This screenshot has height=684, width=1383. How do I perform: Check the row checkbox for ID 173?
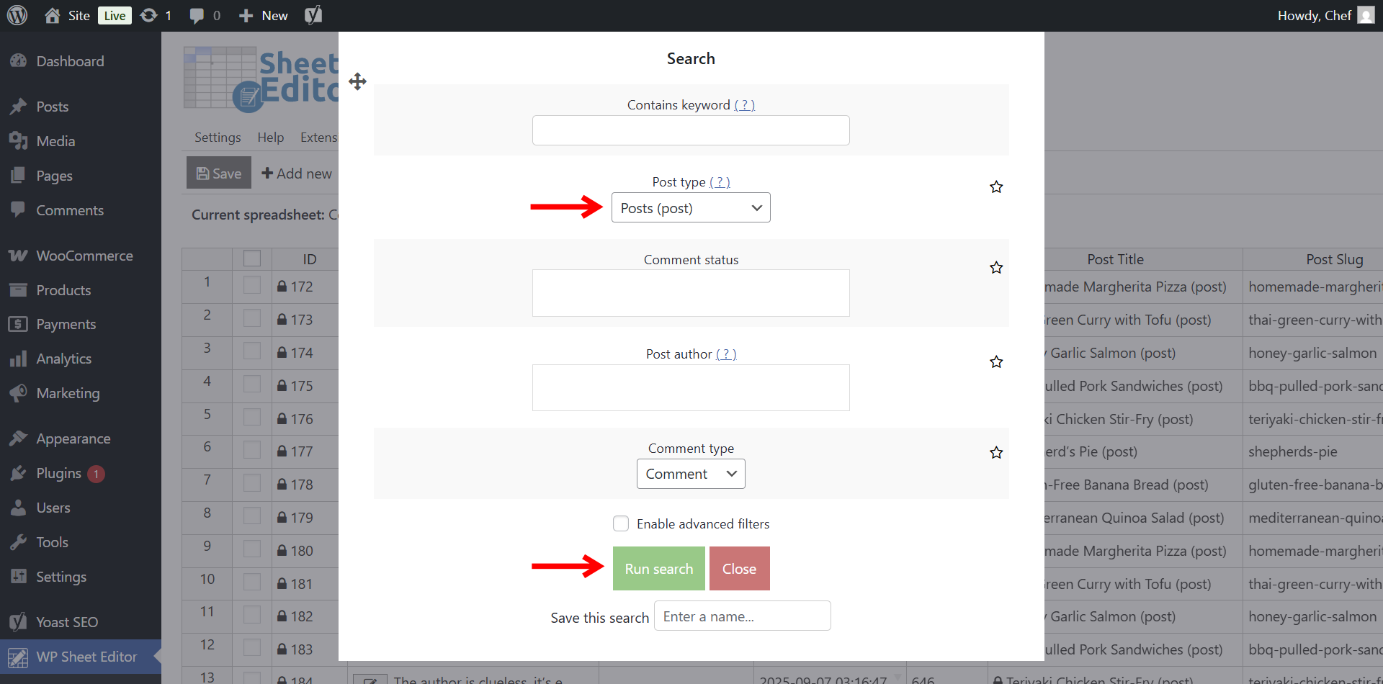[252, 318]
